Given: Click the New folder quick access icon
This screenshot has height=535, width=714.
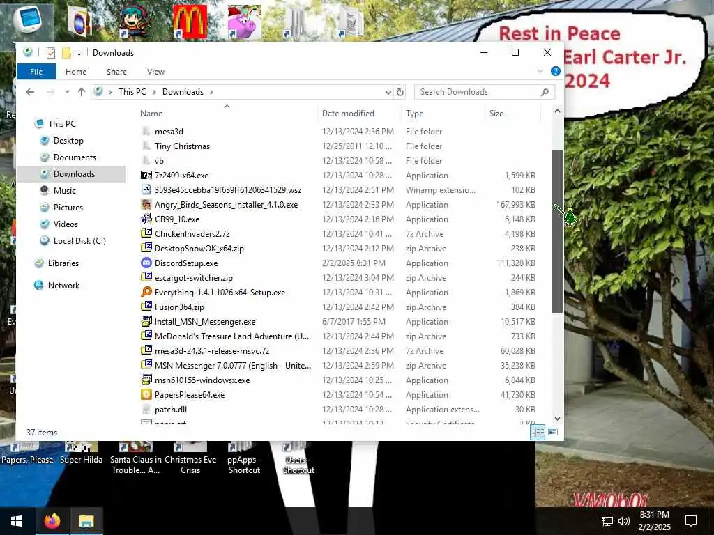Looking at the screenshot, I should pyautogui.click(x=66, y=53).
